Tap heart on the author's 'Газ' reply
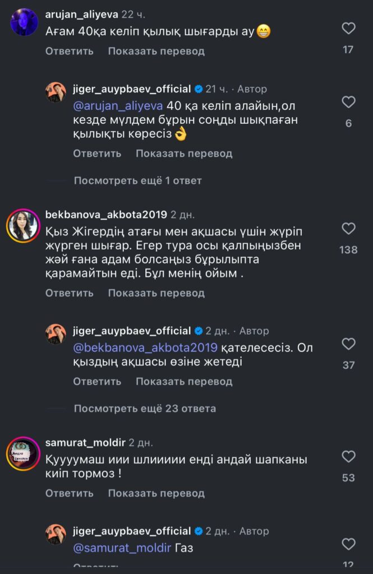This screenshot has height=574, width=373. point(348,544)
